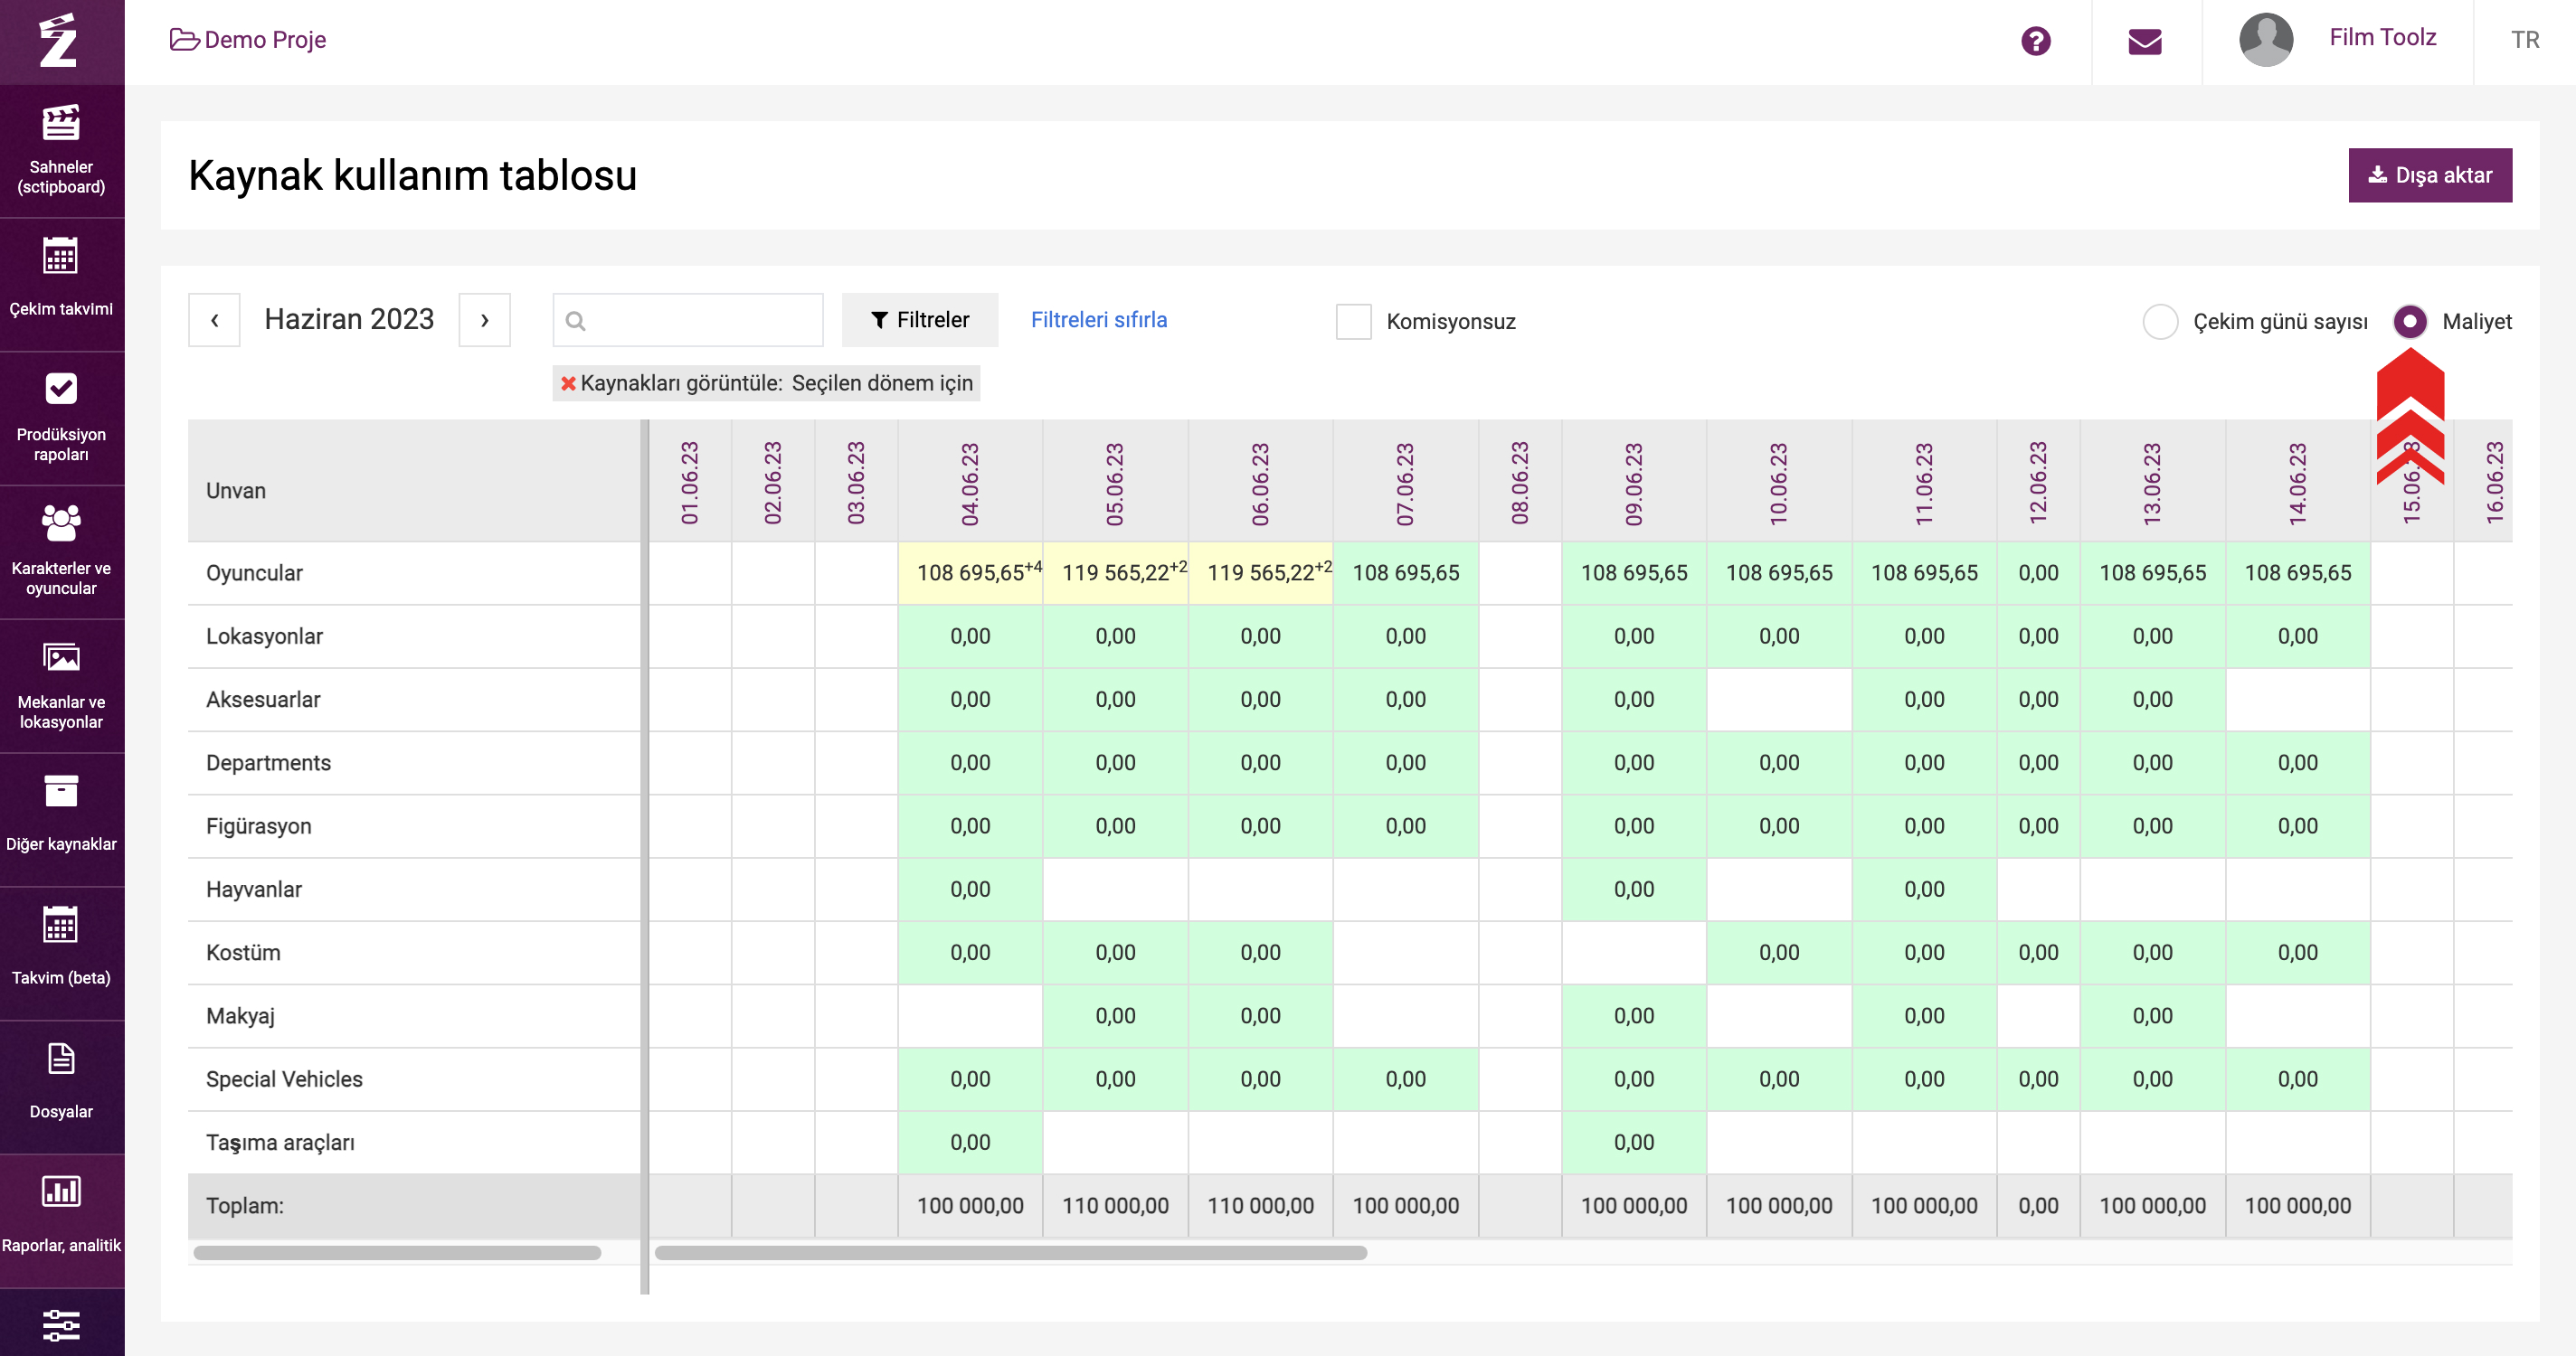Open Prodüksiyon raporları in sidebar
Screen dimensions: 2576x1356
(61, 418)
